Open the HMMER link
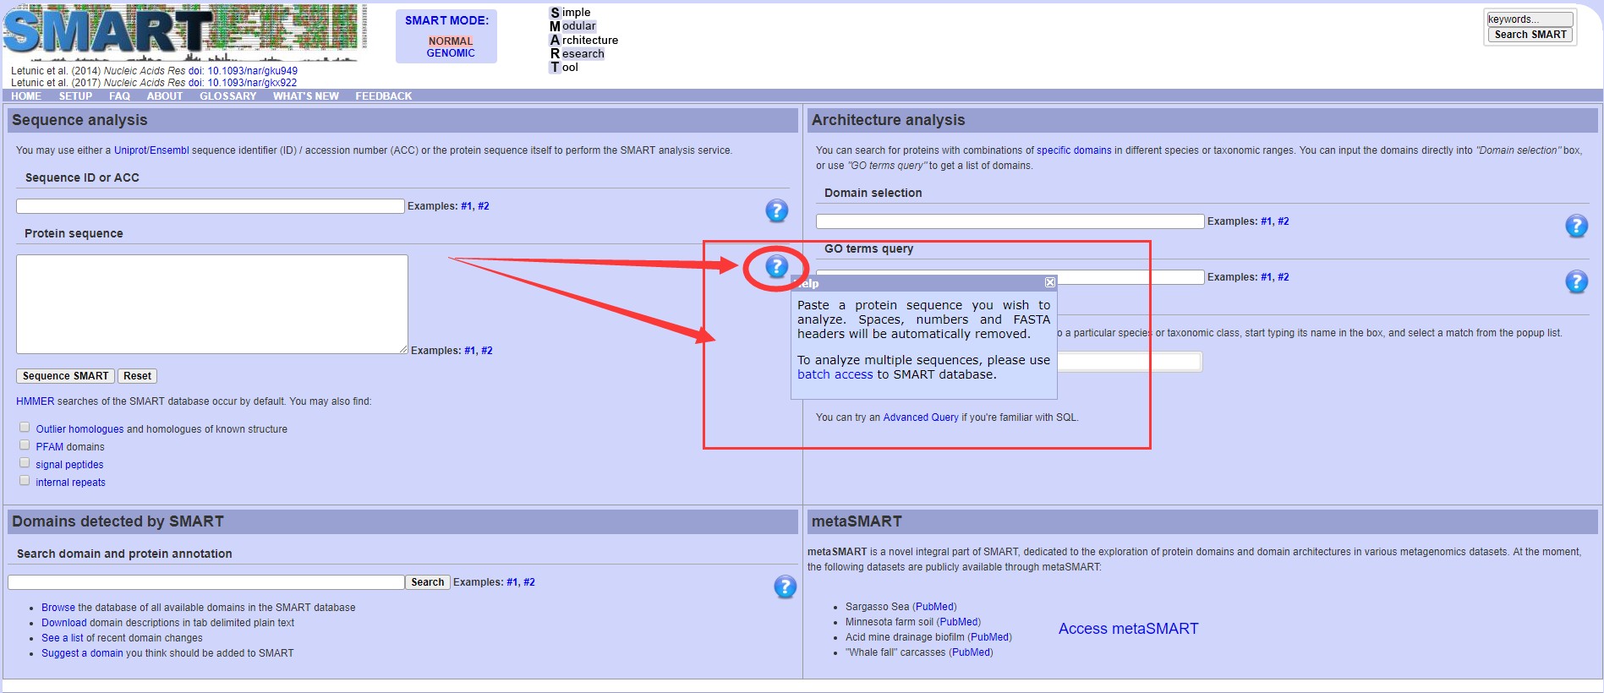 35,401
